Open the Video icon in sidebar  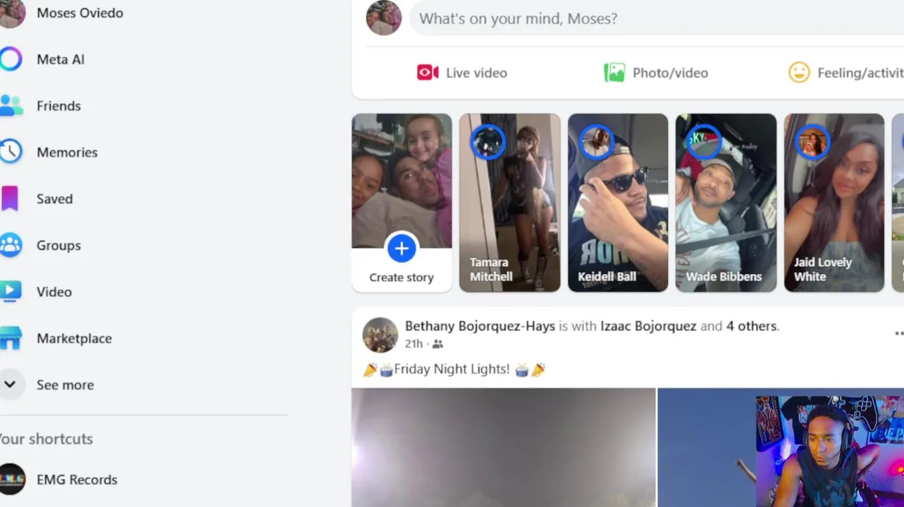click(x=11, y=292)
